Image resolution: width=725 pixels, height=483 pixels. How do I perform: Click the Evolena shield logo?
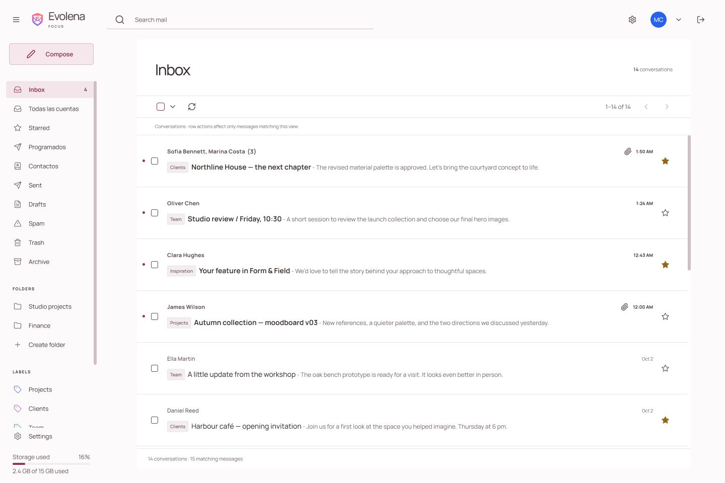point(37,20)
